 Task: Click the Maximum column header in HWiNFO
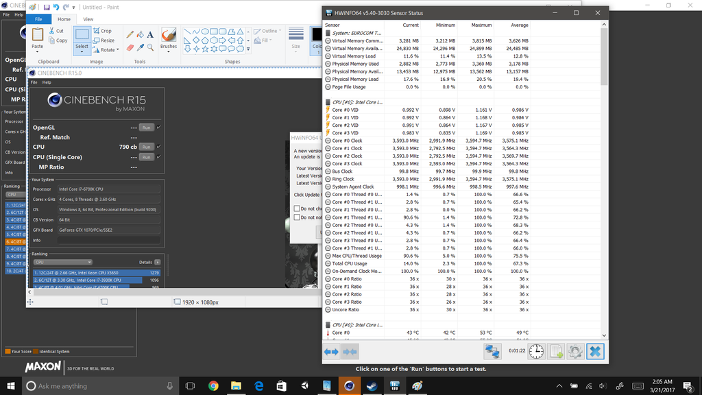click(481, 25)
